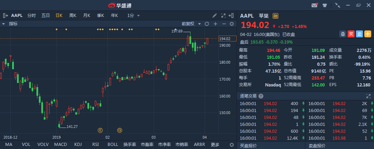Click the 总市值 value 9148亿

click(319, 71)
